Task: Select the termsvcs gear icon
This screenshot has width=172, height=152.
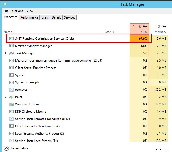Action: pyautogui.click(x=12, y=90)
